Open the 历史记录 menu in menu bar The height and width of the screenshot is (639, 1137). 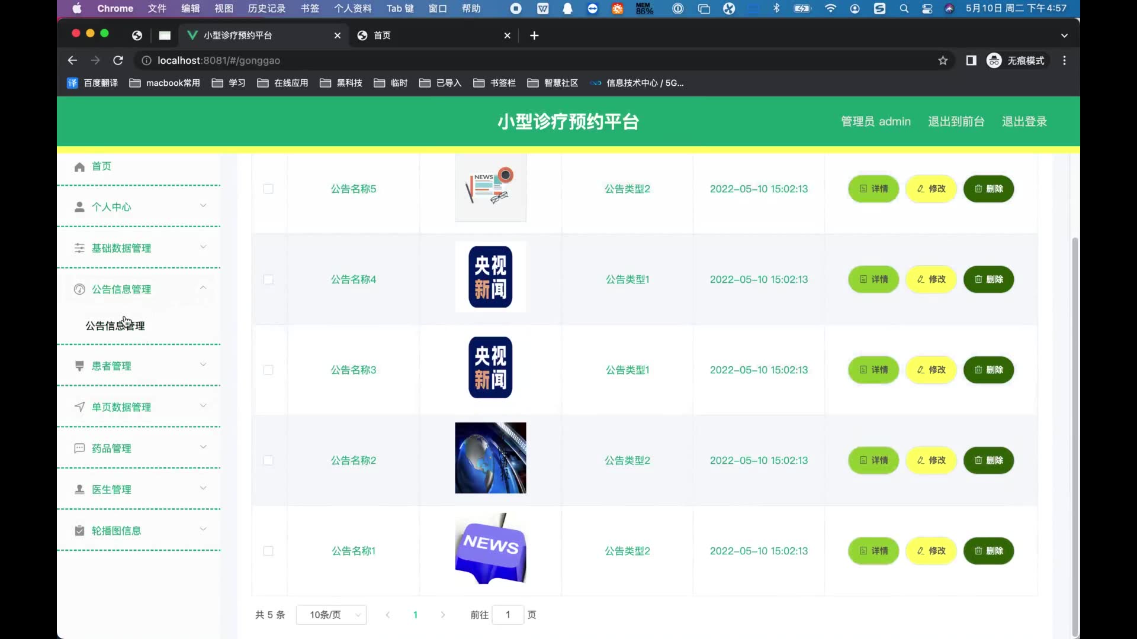coord(266,8)
